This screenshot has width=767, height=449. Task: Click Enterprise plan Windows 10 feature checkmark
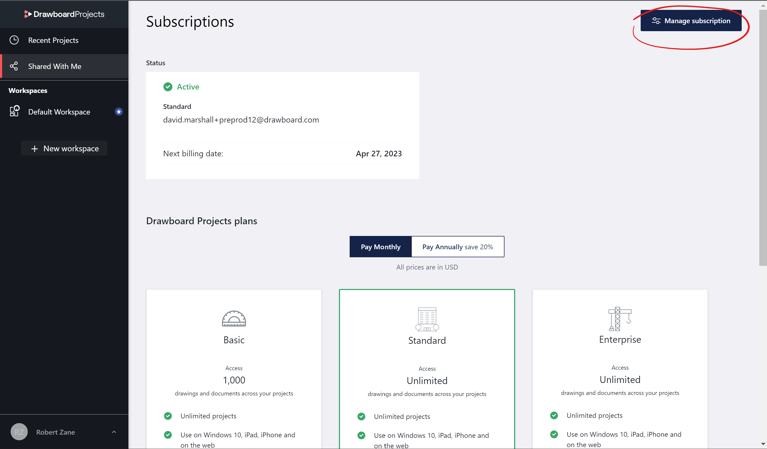pos(554,434)
